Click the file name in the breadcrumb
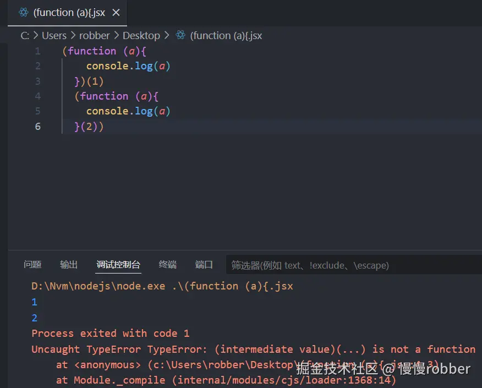The height and width of the screenshot is (388, 482). (x=226, y=36)
